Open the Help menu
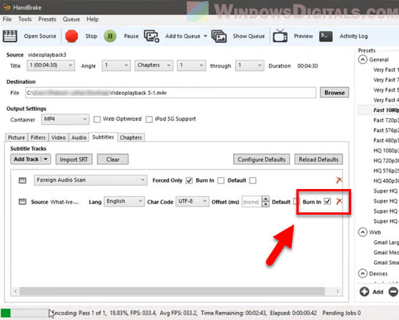Viewport: 399px width, 320px height. pyautogui.click(x=92, y=19)
